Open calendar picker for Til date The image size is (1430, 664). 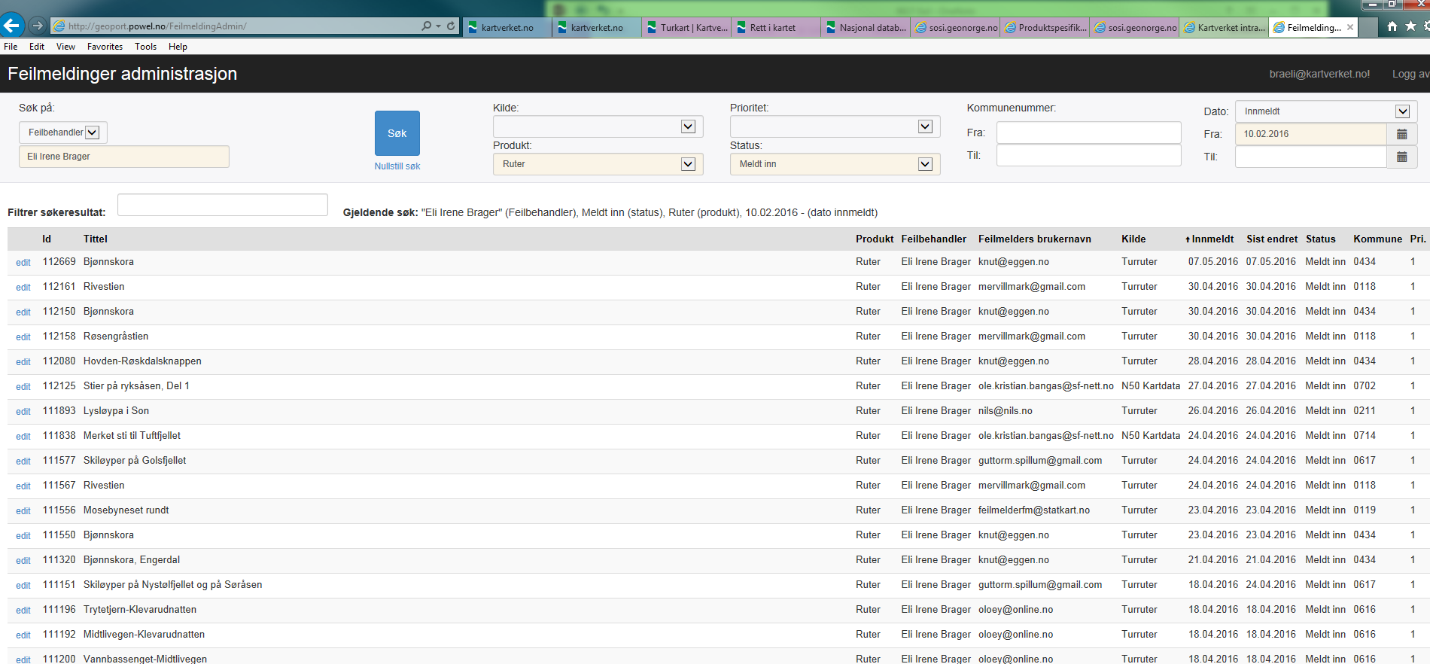(1401, 157)
